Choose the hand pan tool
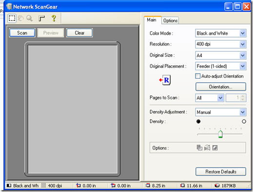This screenshot has width=253, height=192. pyautogui.click(x=21, y=18)
